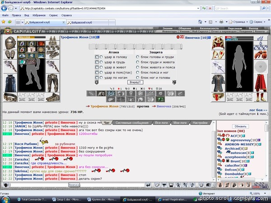271x203 pixels.
Task: Open the лог боя link
Action: coord(258,110)
